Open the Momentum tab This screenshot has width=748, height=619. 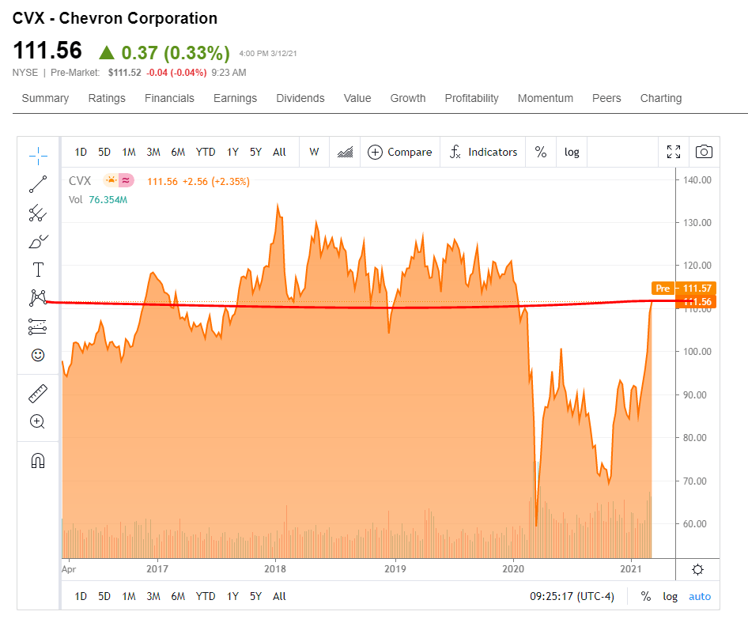(546, 98)
